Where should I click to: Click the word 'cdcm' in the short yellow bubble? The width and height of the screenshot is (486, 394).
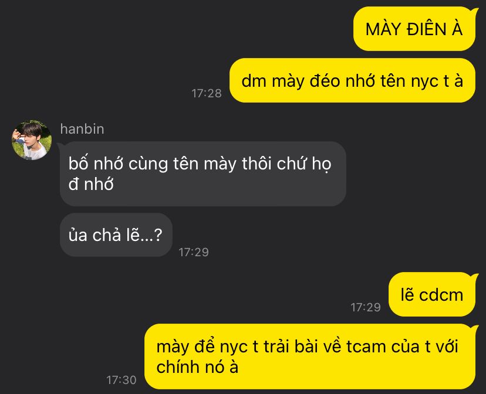[x=441, y=295]
